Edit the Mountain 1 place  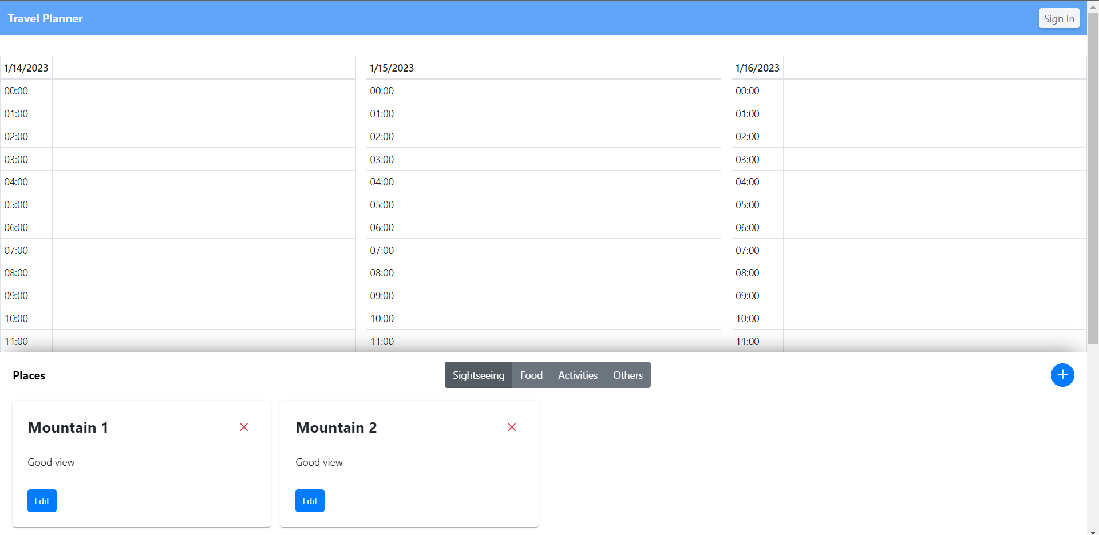tap(41, 500)
